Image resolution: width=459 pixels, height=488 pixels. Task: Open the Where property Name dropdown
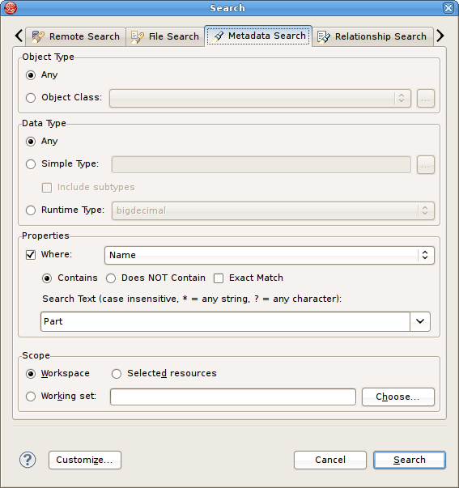(270, 255)
